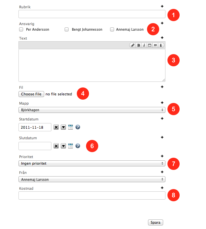This screenshot has height=229, width=206.
Task: Click the info icon in the Text toolbar
Action: (161, 46)
